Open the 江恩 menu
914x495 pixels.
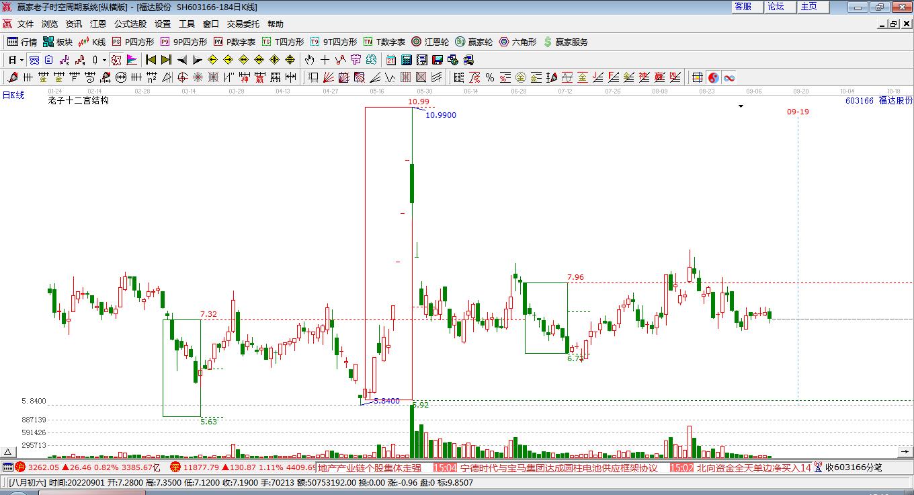pos(98,24)
